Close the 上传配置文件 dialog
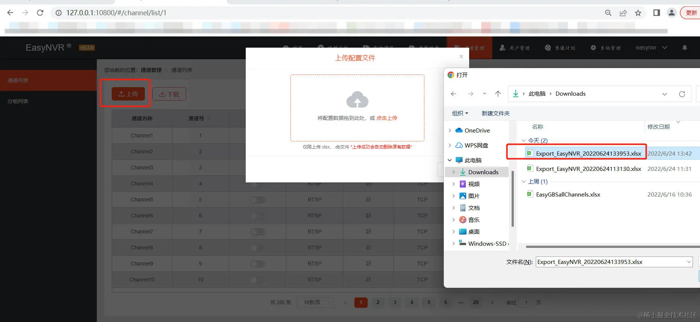The image size is (700, 322). click(x=461, y=57)
